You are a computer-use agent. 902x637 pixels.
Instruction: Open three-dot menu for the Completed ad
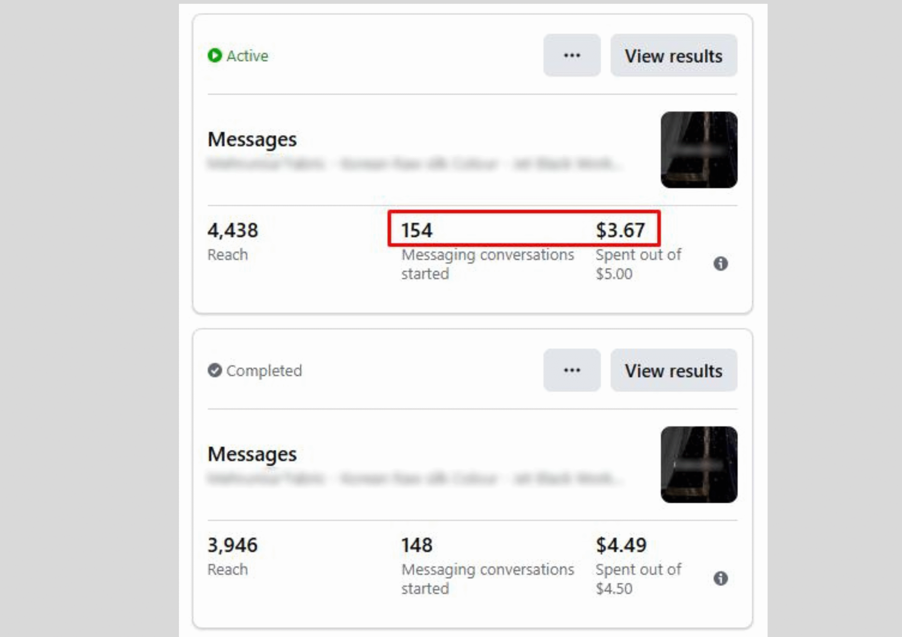572,370
